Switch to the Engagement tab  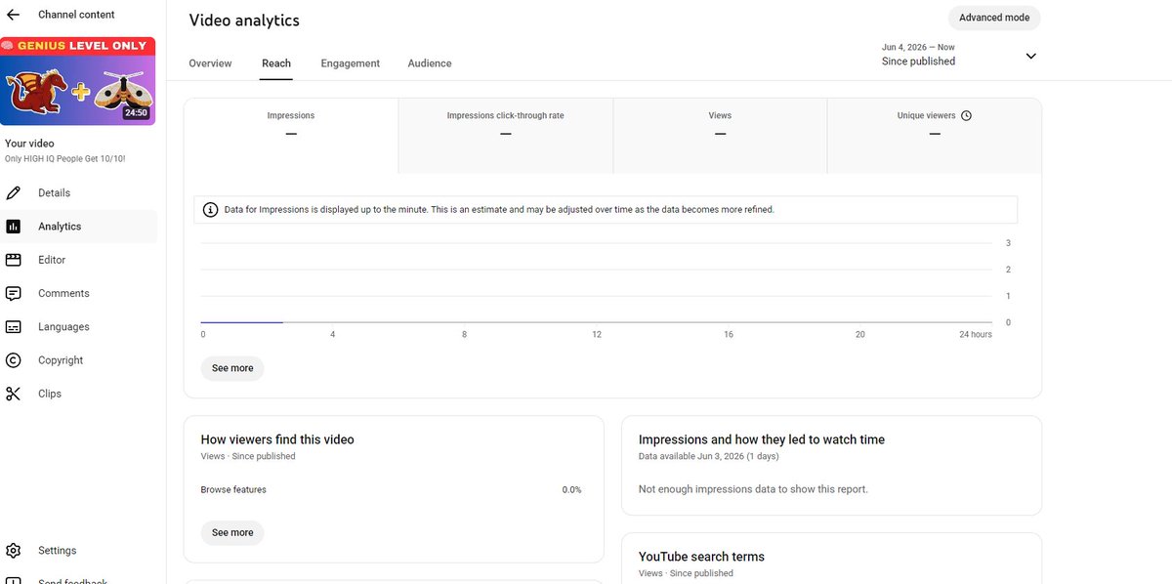tap(350, 63)
